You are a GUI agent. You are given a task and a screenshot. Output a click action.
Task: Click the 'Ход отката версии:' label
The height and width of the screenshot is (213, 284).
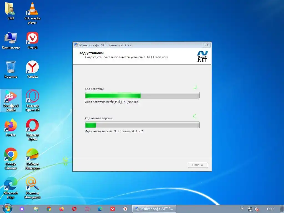[99, 118]
